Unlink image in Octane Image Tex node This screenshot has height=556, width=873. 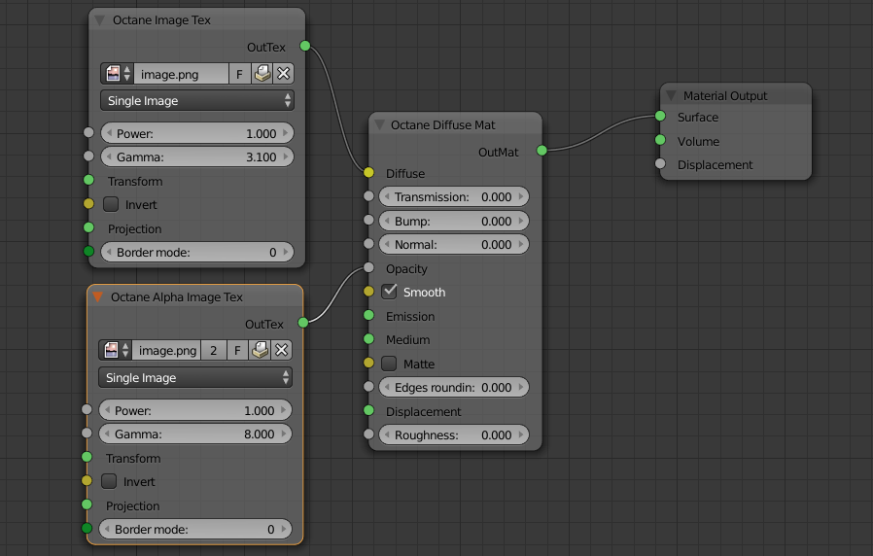tap(284, 74)
